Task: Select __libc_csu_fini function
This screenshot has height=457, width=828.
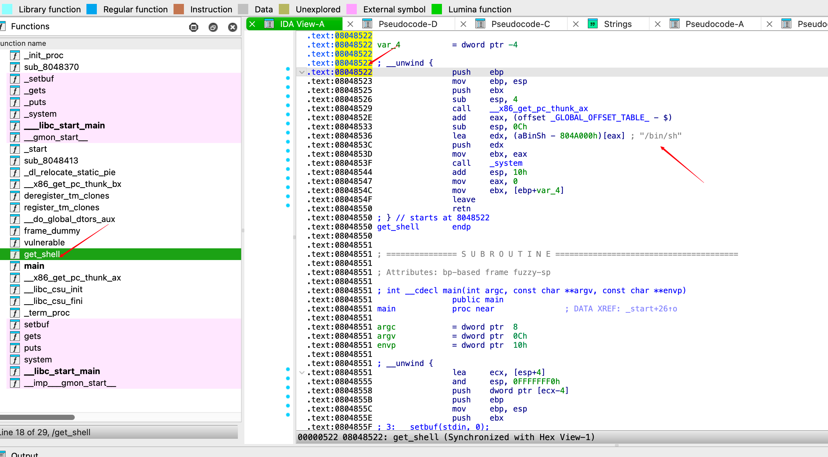Action: click(121, 301)
